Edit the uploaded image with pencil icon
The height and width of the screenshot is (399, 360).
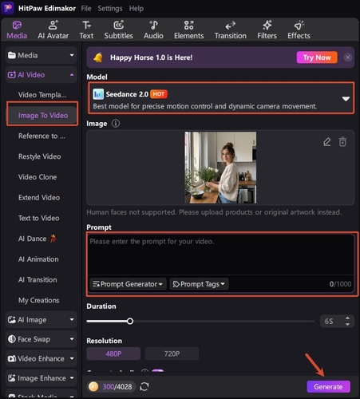327,142
